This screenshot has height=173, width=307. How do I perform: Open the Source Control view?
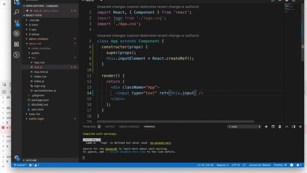click(16, 23)
